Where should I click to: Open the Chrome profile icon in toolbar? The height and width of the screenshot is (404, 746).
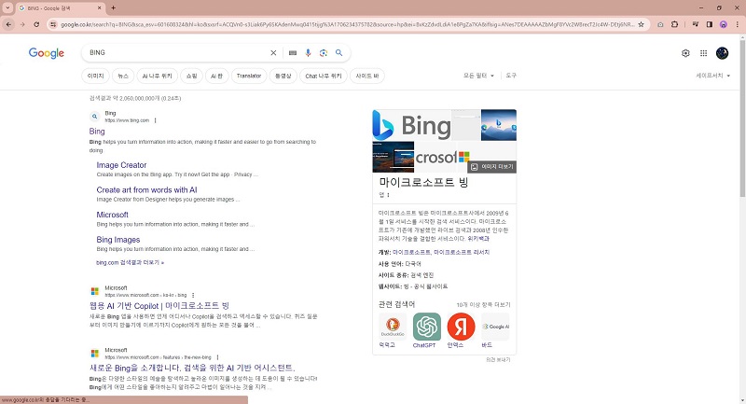[x=724, y=24]
